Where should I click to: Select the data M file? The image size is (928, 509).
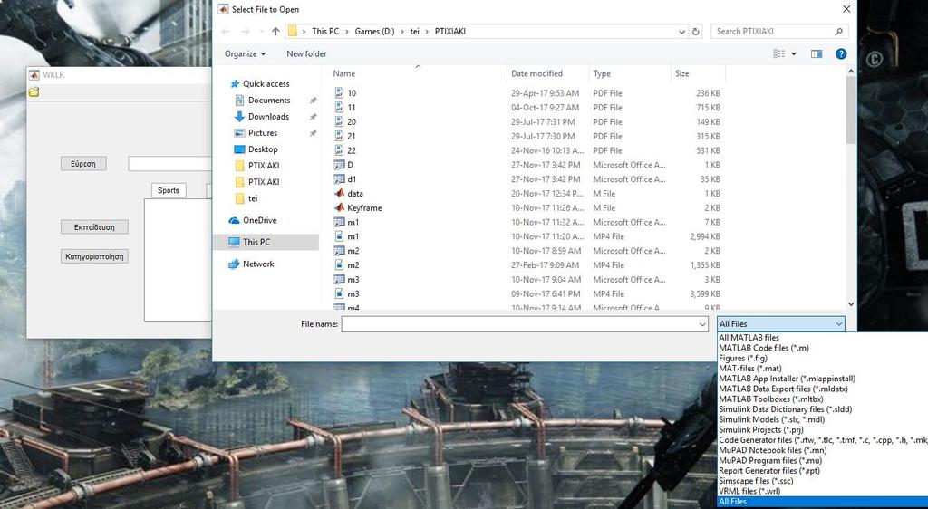pos(355,193)
